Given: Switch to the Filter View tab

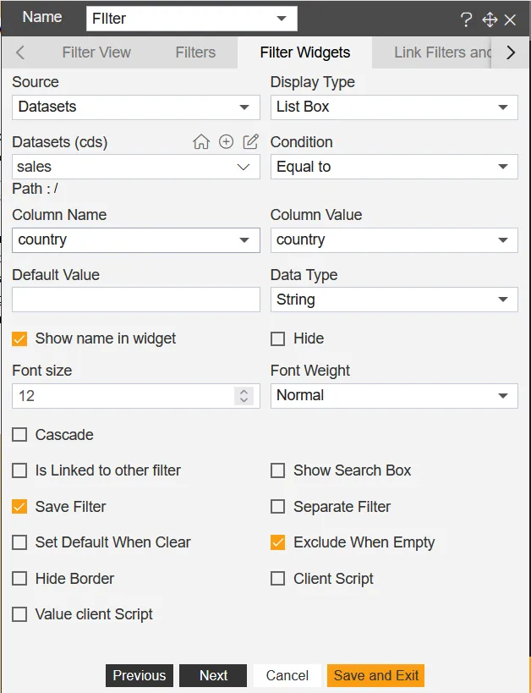Looking at the screenshot, I should pos(96,52).
